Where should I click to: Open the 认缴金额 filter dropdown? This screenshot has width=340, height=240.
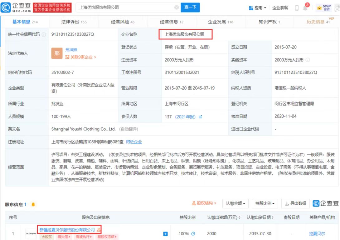coord(236,203)
